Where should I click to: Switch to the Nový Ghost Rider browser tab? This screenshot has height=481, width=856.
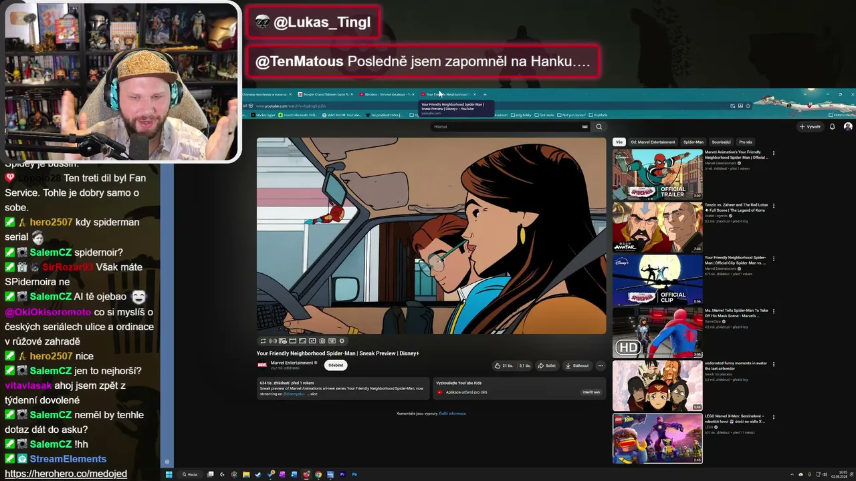(x=326, y=94)
